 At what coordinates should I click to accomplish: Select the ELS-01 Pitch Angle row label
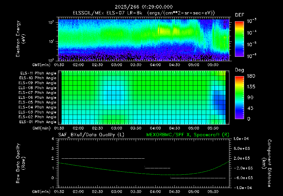coord(38,122)
